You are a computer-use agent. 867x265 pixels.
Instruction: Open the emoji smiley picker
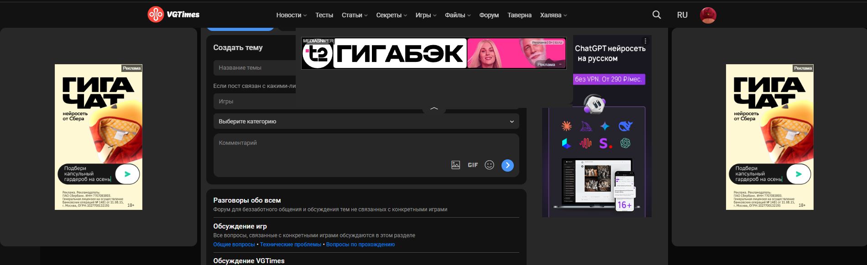489,165
